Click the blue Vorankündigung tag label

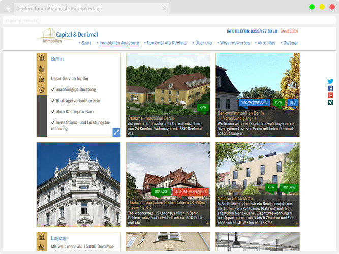tap(254, 102)
